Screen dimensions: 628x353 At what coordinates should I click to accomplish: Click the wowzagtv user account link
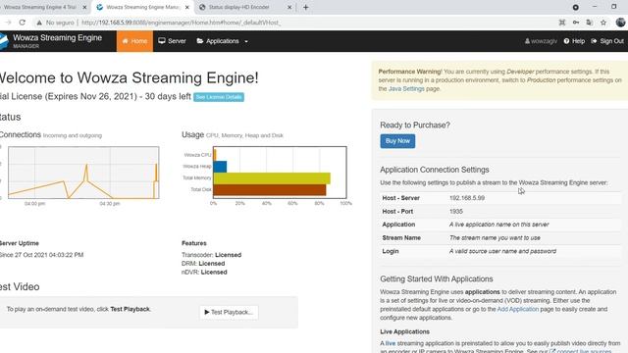pyautogui.click(x=541, y=41)
